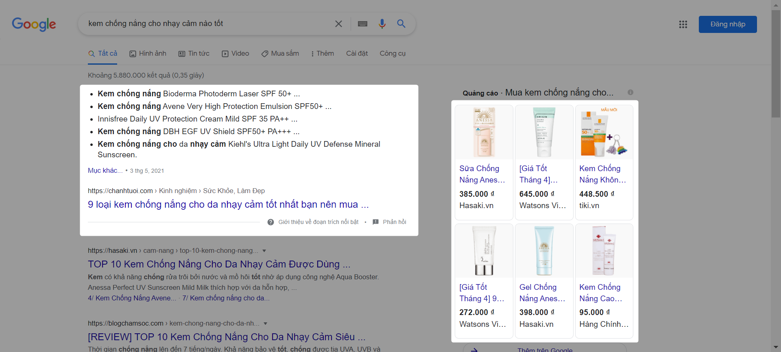781x352 pixels.
Task: Expand the hasaki.vn result dropdown arrow
Action: (x=264, y=251)
